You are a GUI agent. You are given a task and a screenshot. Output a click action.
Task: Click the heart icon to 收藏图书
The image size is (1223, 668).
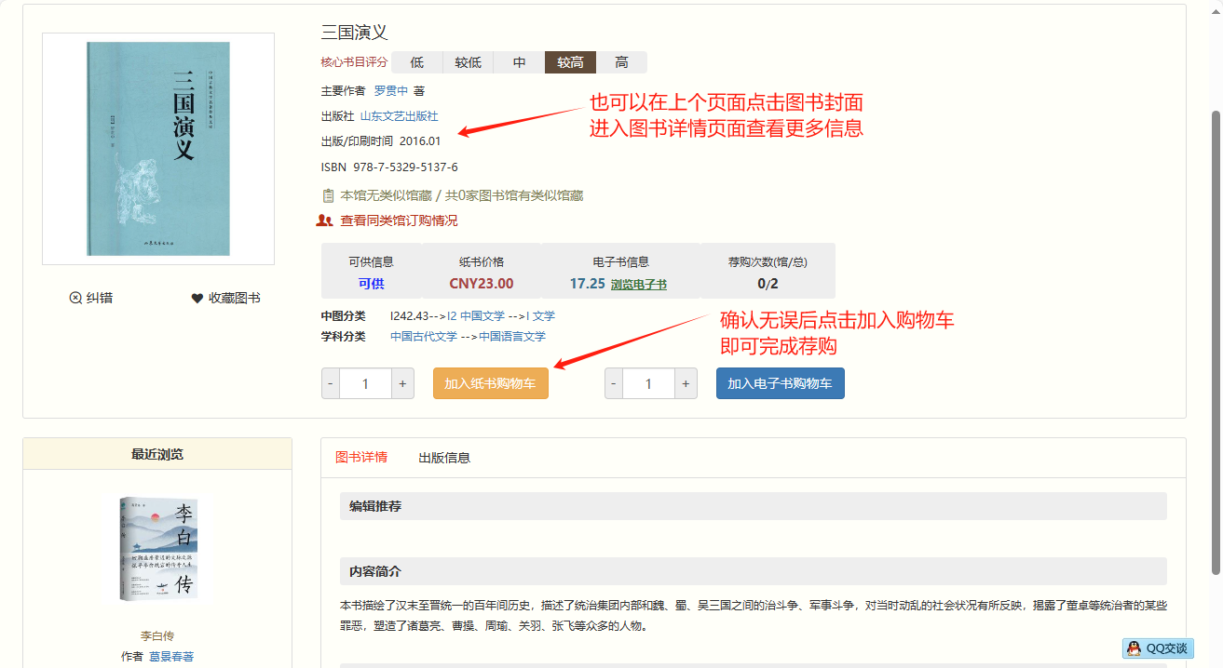[x=197, y=298]
